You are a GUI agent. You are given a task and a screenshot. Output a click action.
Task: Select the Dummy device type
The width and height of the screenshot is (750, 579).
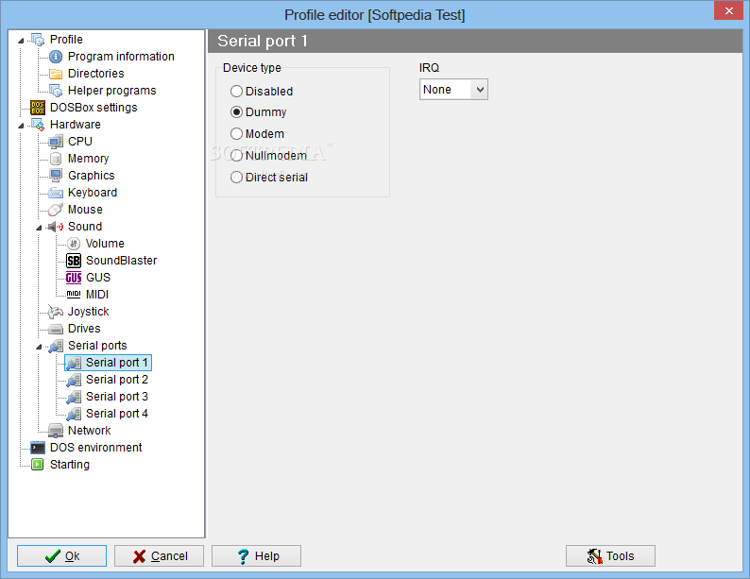(x=258, y=112)
